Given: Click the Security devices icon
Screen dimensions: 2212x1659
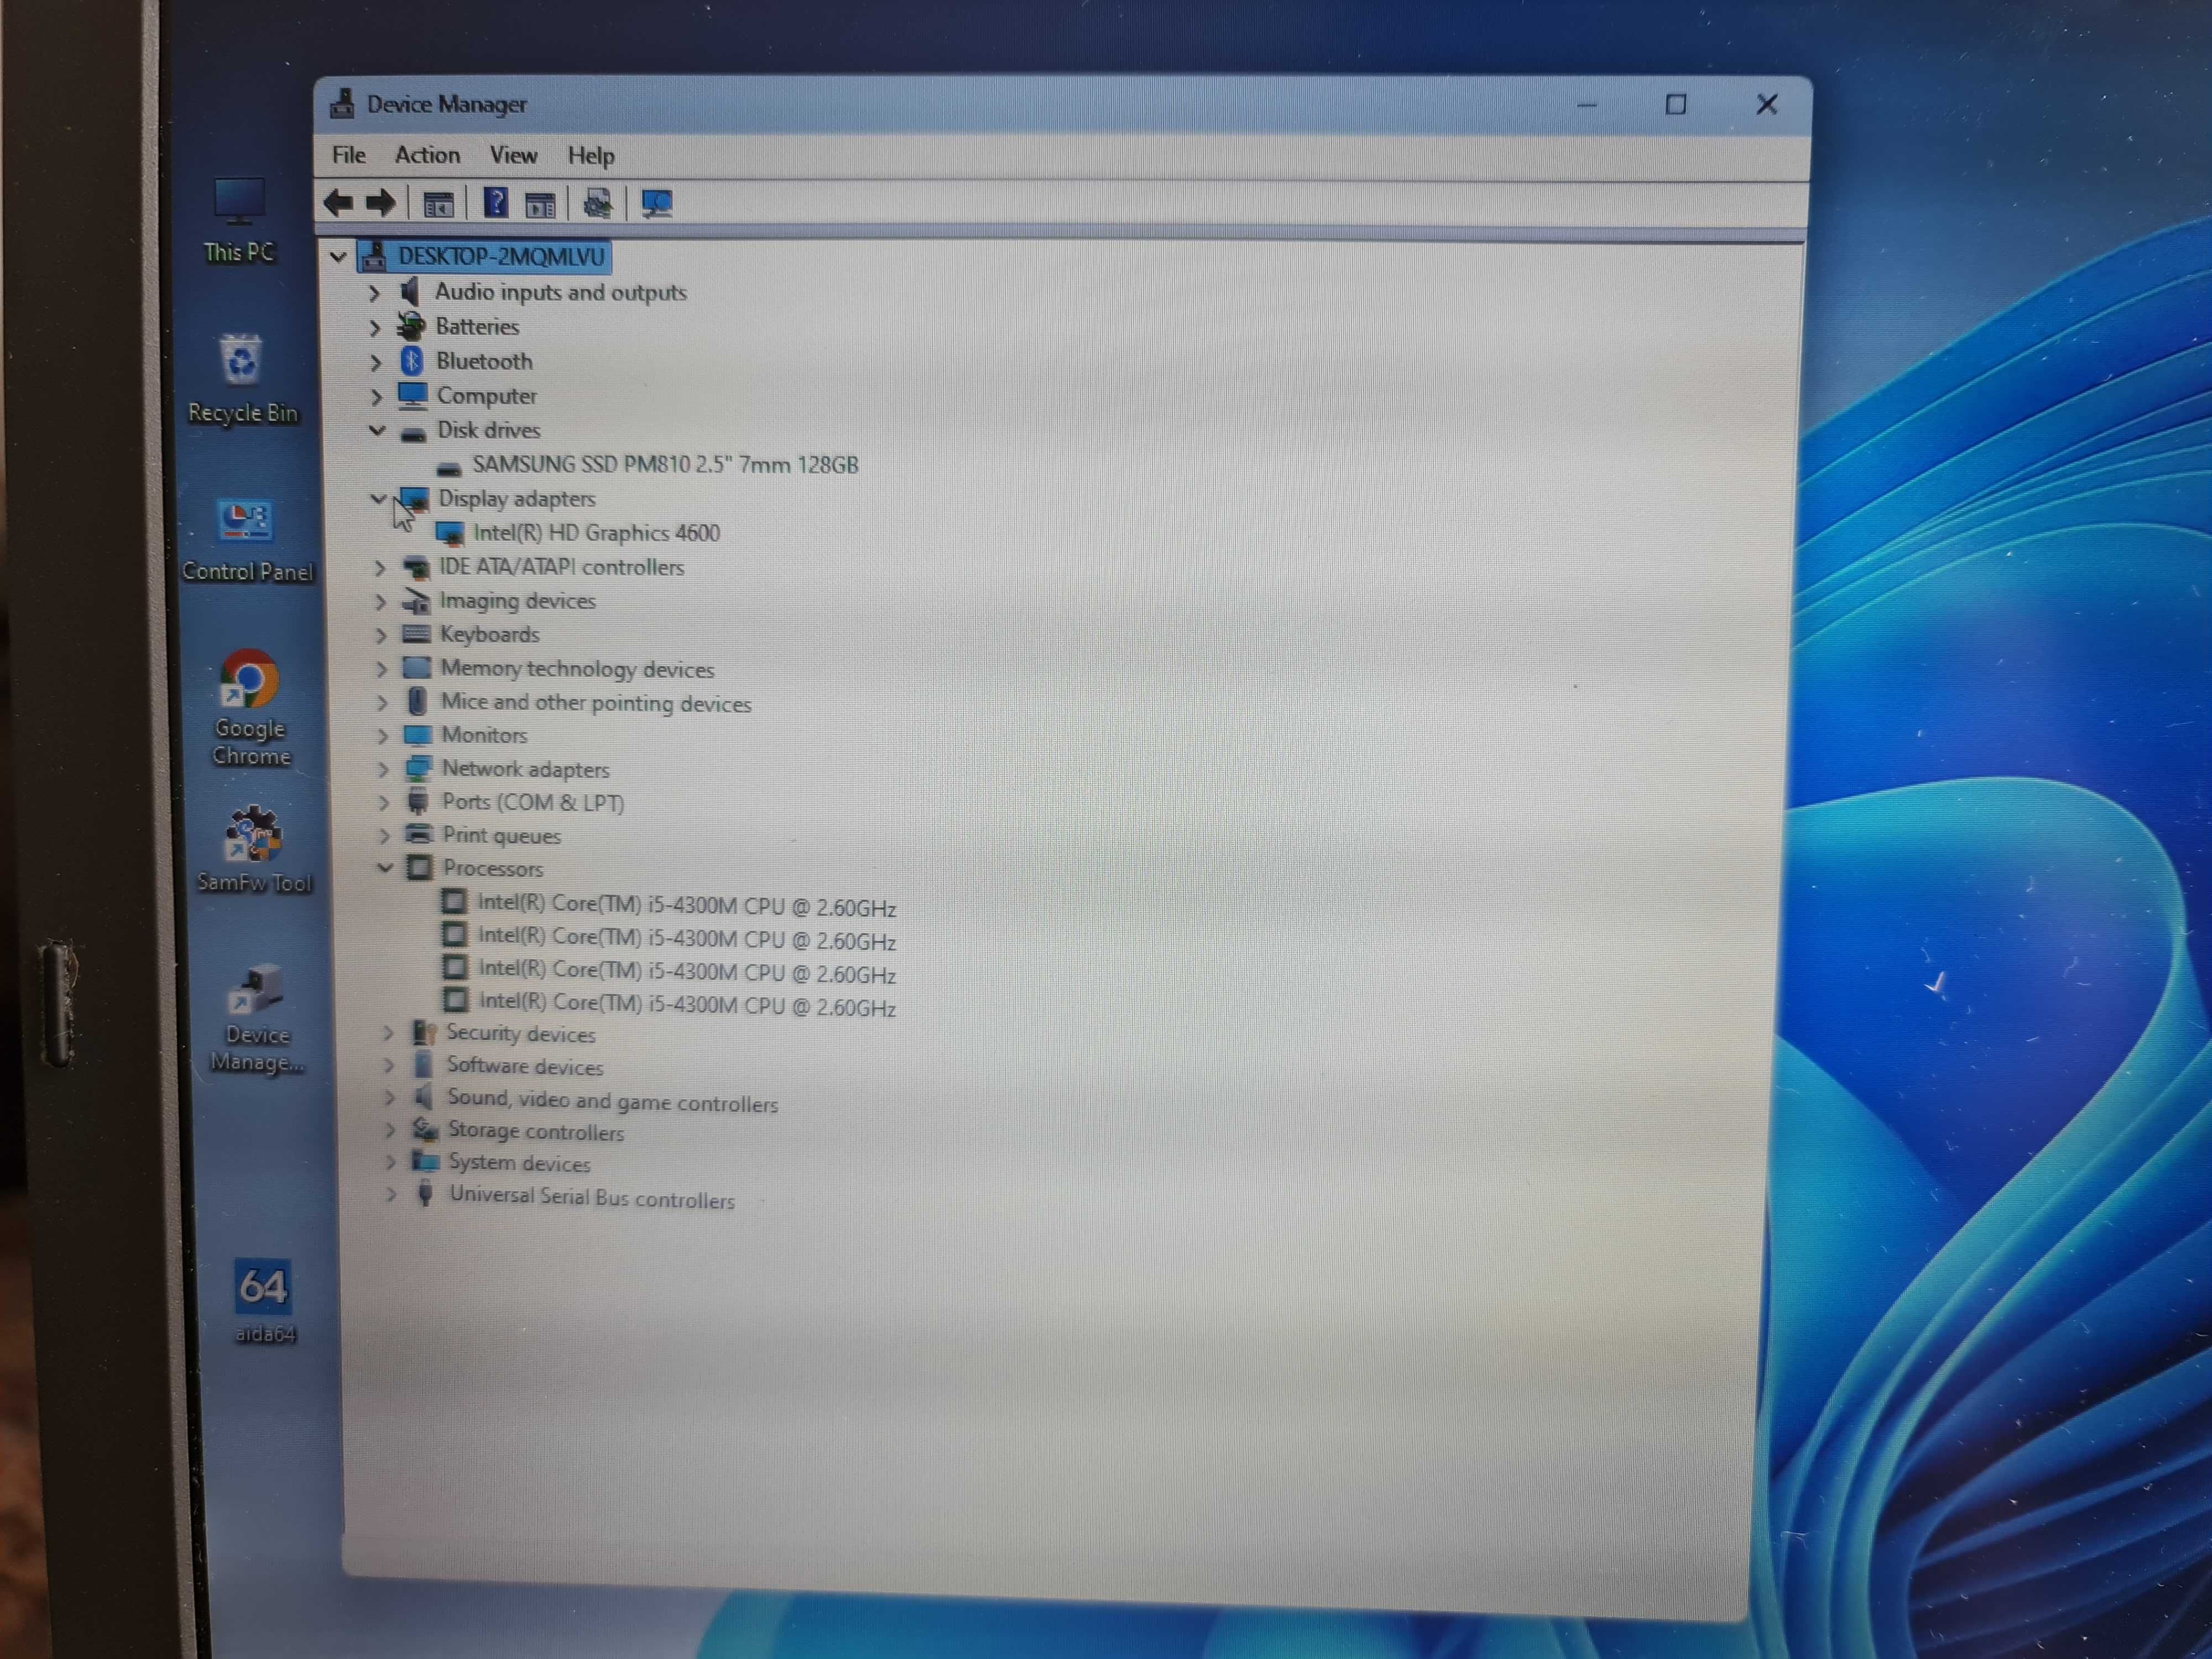Looking at the screenshot, I should (424, 1032).
